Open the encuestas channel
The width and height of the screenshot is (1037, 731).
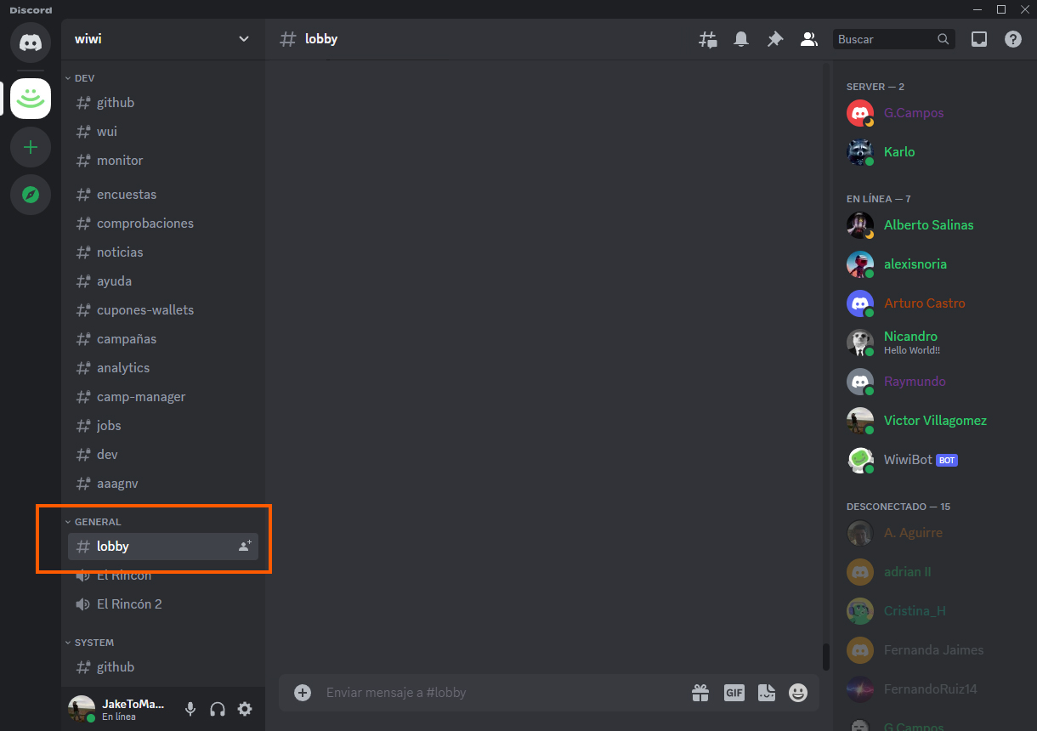[x=163, y=195]
